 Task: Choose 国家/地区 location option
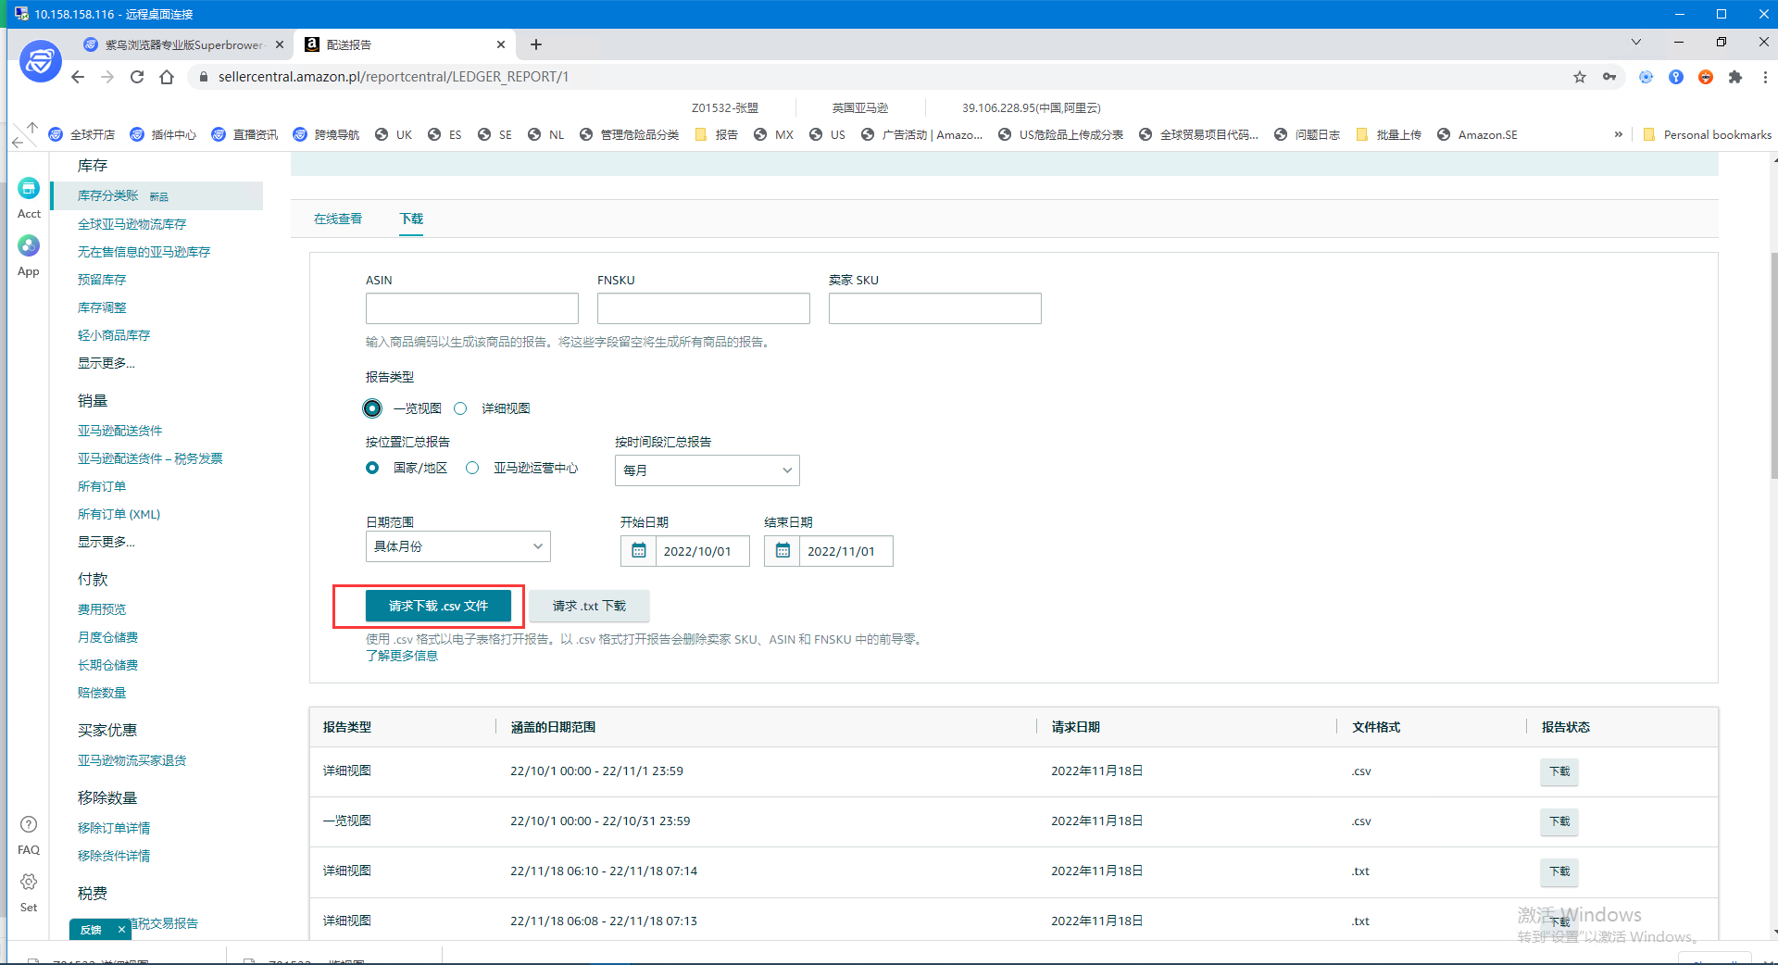[x=372, y=468]
